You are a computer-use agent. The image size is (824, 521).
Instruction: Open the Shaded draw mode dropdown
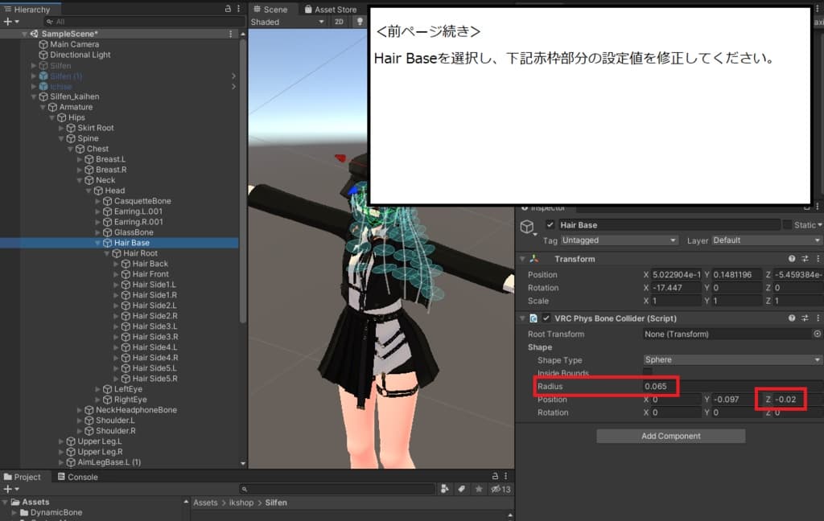[286, 22]
